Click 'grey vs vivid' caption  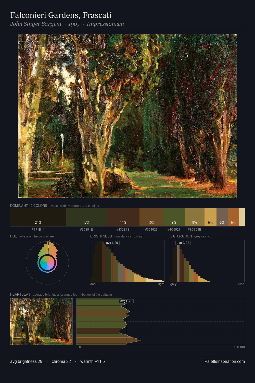click(203, 236)
